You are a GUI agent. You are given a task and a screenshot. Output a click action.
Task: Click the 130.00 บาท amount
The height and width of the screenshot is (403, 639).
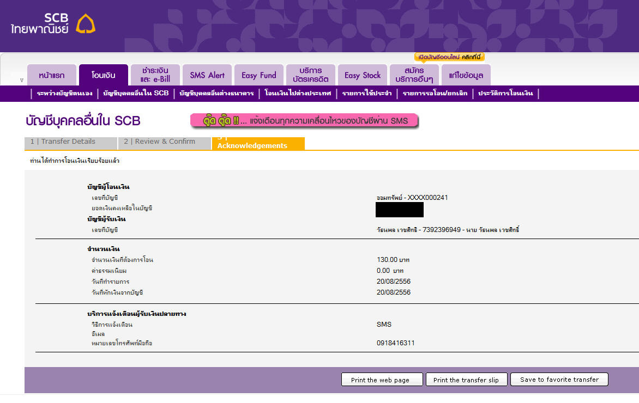pyautogui.click(x=393, y=260)
